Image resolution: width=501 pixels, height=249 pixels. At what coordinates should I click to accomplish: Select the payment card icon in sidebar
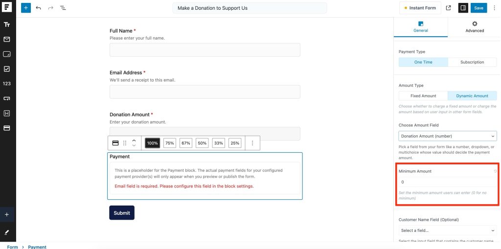[x=7, y=128]
